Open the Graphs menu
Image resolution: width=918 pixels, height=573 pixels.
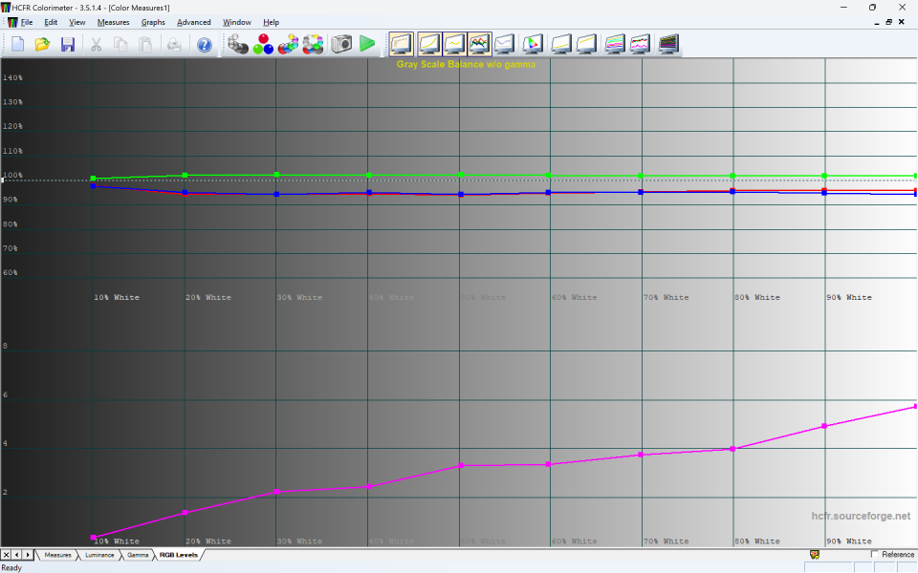coord(153,22)
